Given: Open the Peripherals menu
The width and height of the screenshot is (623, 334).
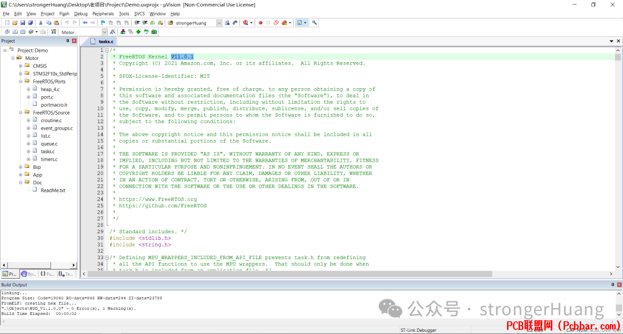Looking at the screenshot, I should click(x=103, y=14).
